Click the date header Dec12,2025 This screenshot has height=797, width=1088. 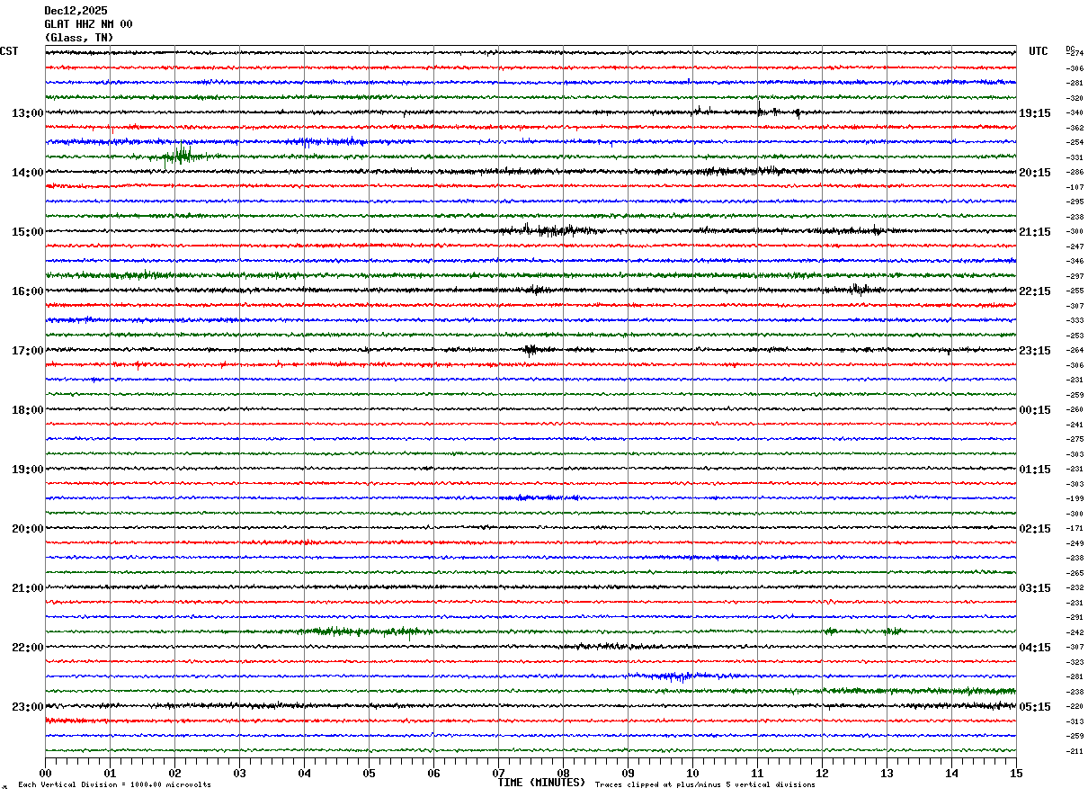76,11
